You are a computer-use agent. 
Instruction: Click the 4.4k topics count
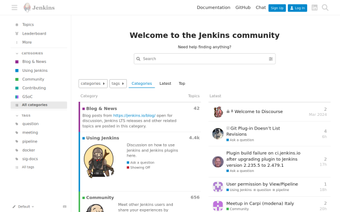tap(194, 138)
